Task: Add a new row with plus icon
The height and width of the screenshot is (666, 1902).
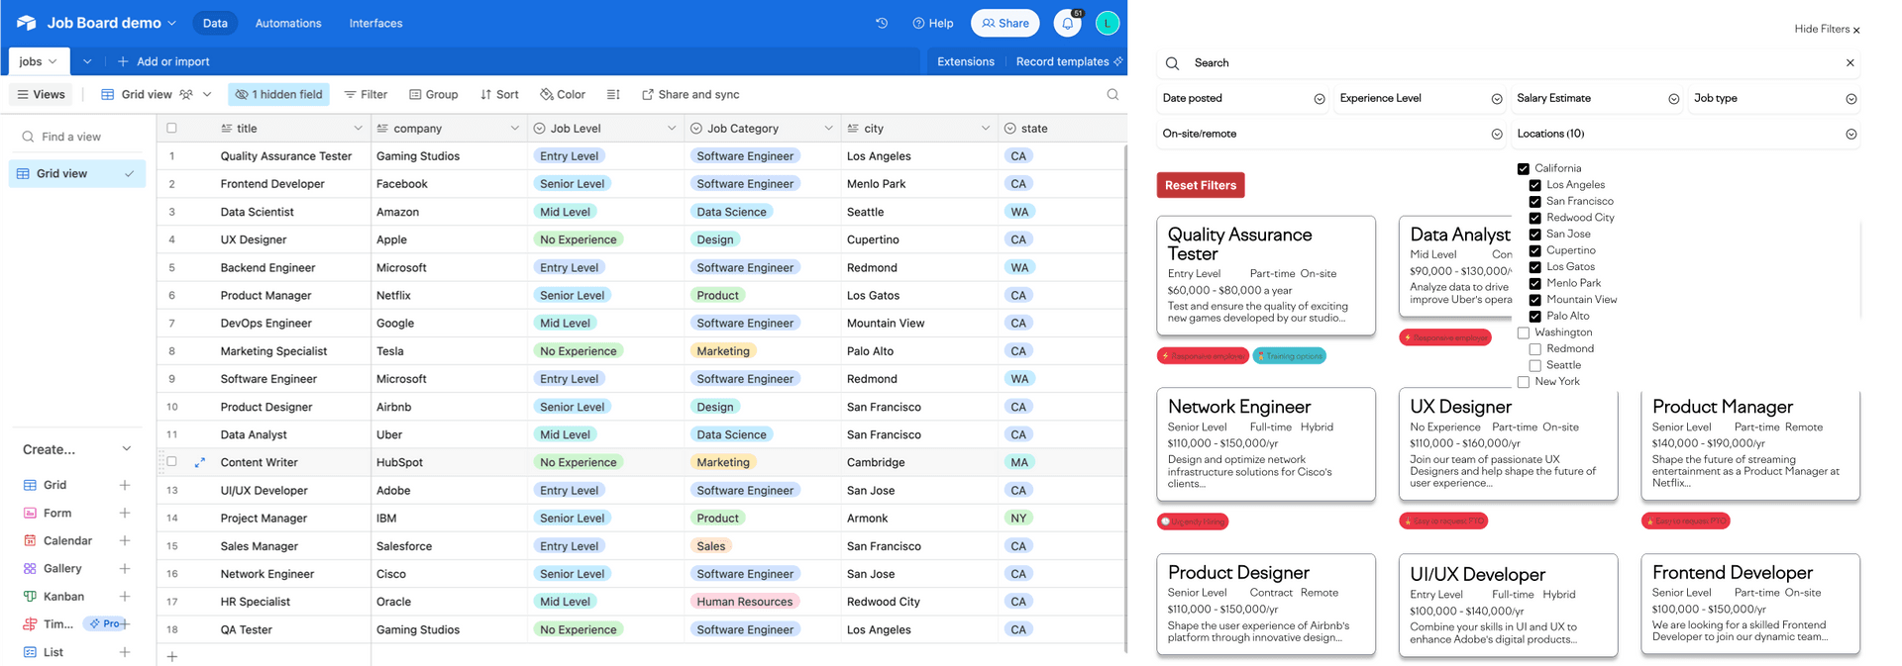Action: 171,656
